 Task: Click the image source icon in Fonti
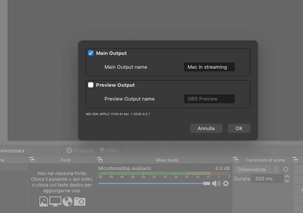coord(44,202)
